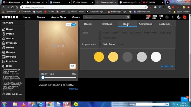Image resolution: width=191 pixels, height=107 pixels.
Task: Open the Inventory sidebar icon
Action: coord(4,43)
